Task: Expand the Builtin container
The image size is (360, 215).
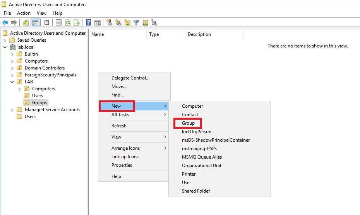Action: pos(12,54)
